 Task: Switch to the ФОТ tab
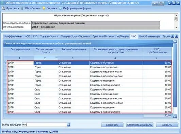[x=27, y=36]
